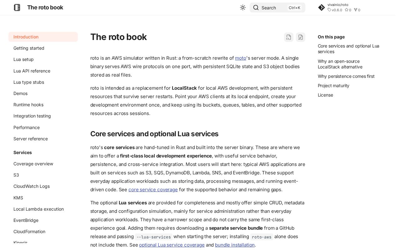
Task: Click the forks count icon
Action: pyautogui.click(x=355, y=10)
